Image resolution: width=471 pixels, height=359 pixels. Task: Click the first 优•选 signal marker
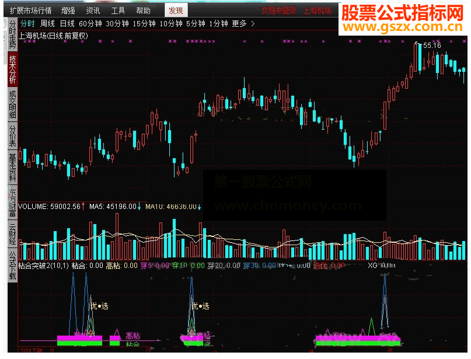pos(99,306)
